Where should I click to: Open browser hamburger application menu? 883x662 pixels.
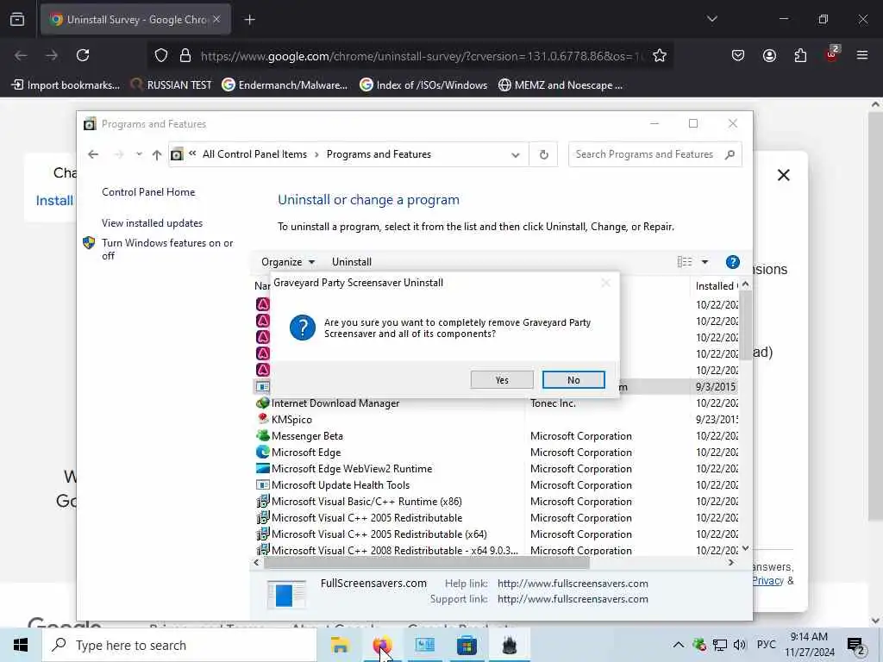(x=862, y=55)
